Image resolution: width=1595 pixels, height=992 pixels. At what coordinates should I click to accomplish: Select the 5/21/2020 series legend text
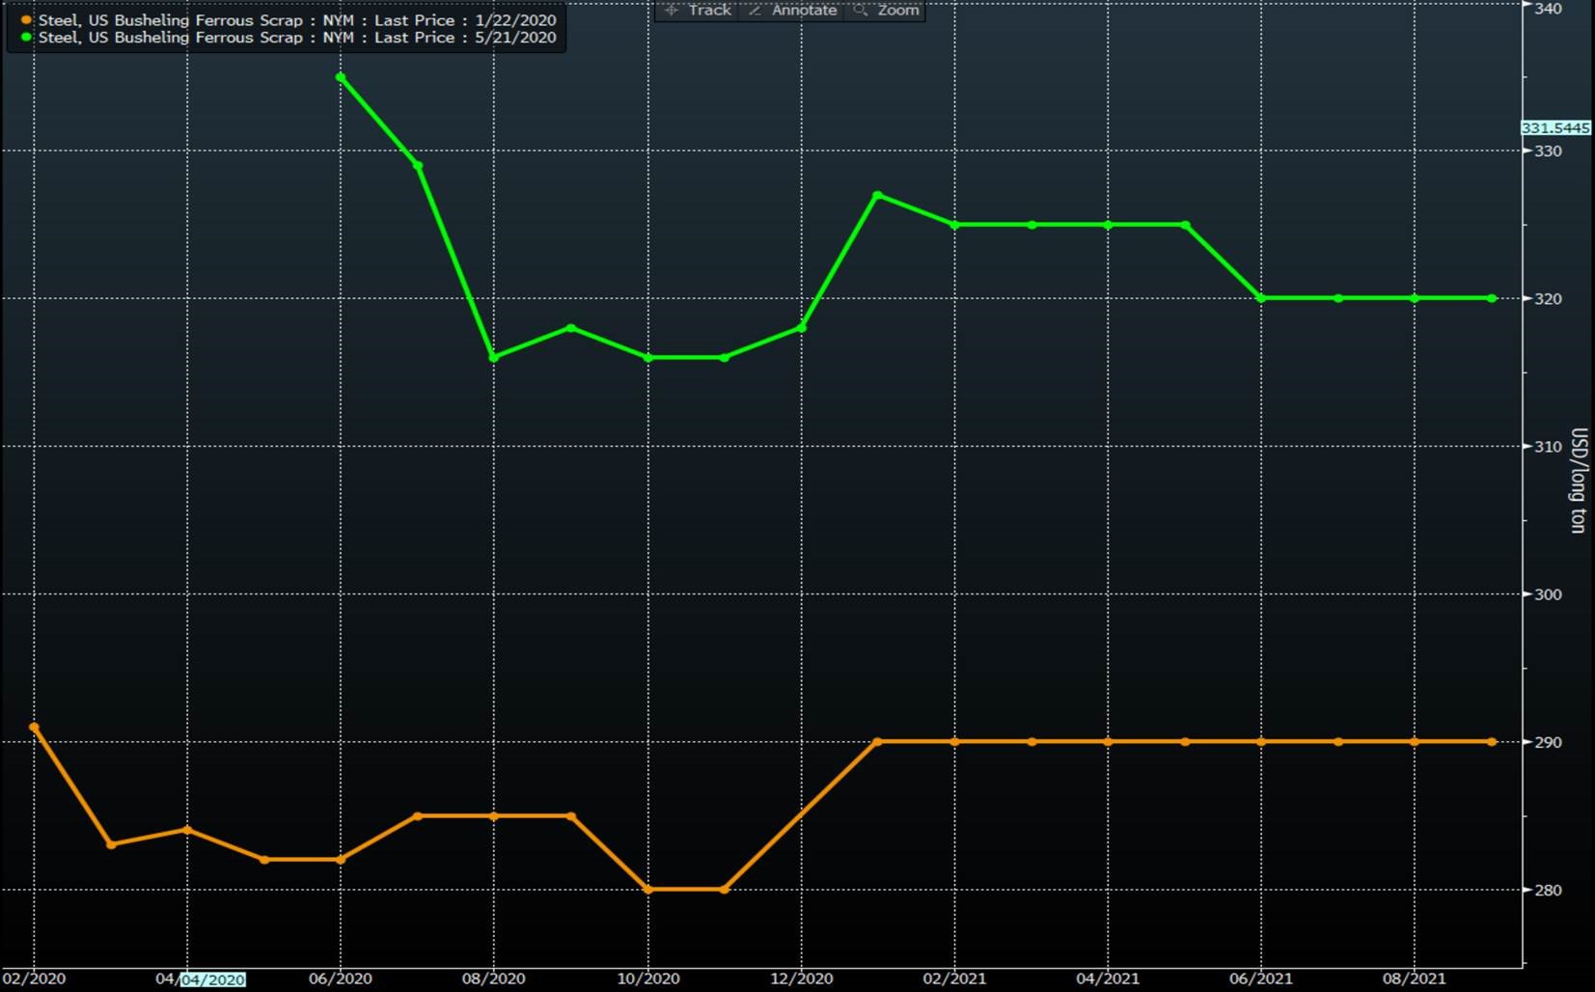(297, 38)
